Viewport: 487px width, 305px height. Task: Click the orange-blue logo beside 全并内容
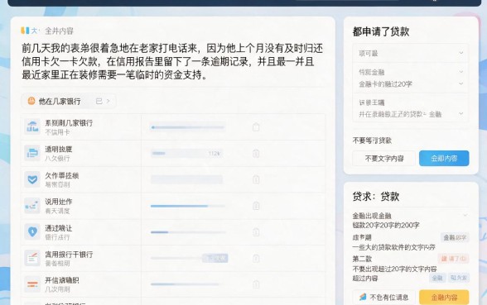point(25,31)
